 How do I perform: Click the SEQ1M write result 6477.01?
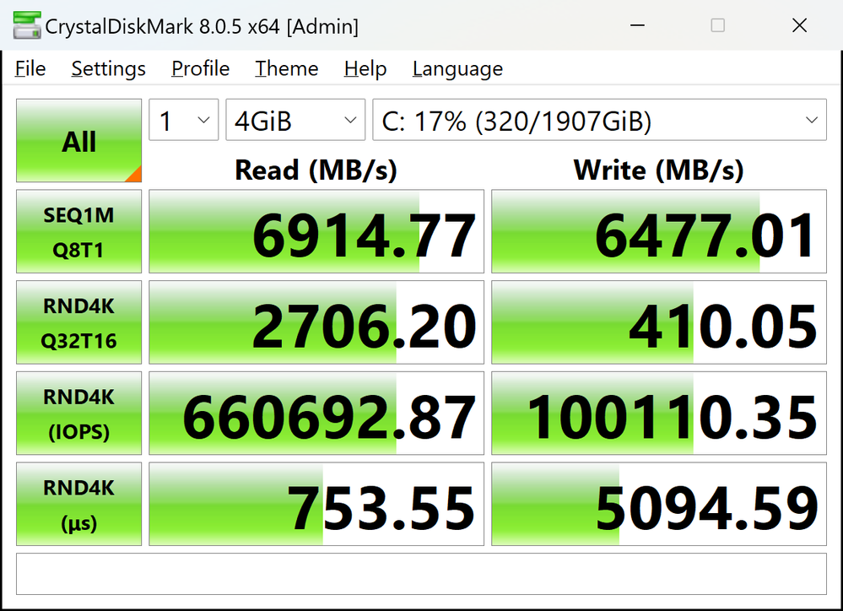point(658,231)
